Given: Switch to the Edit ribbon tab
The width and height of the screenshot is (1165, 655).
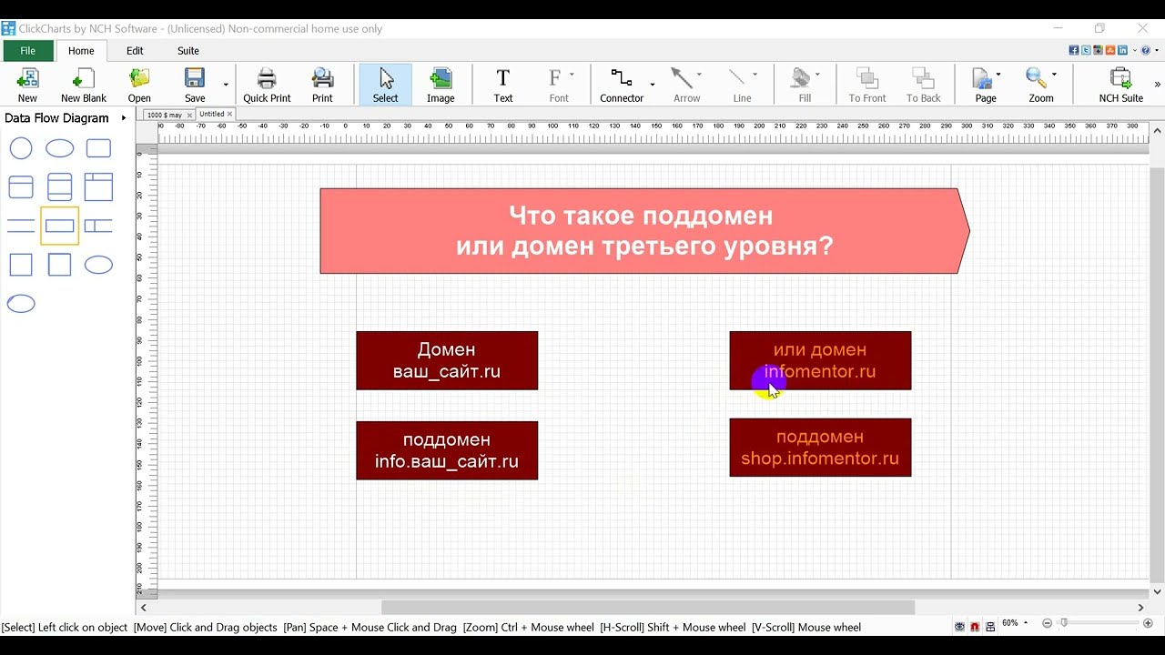Looking at the screenshot, I should click(x=135, y=51).
